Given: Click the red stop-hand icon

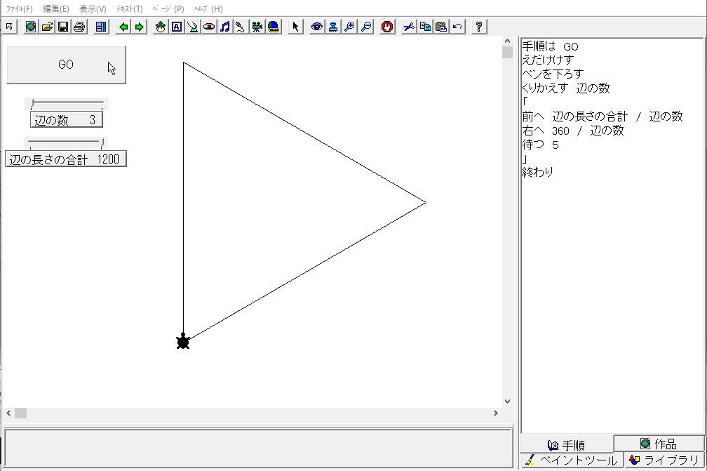Looking at the screenshot, I should [387, 27].
